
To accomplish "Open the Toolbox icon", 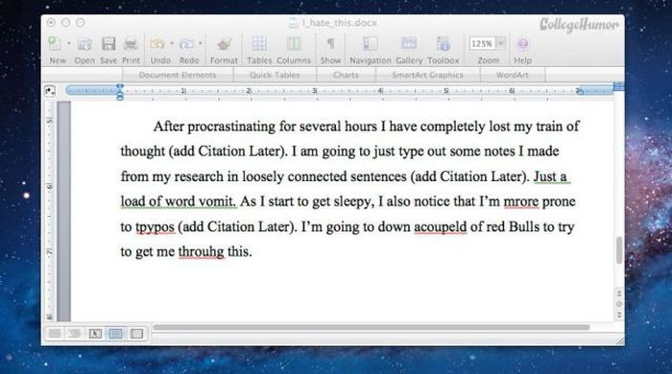I will [444, 44].
